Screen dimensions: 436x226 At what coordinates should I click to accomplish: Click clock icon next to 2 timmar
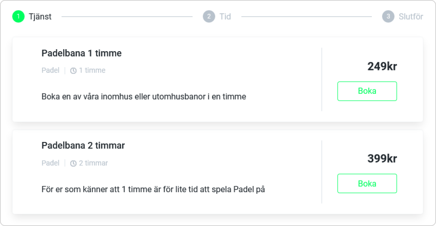[73, 163]
